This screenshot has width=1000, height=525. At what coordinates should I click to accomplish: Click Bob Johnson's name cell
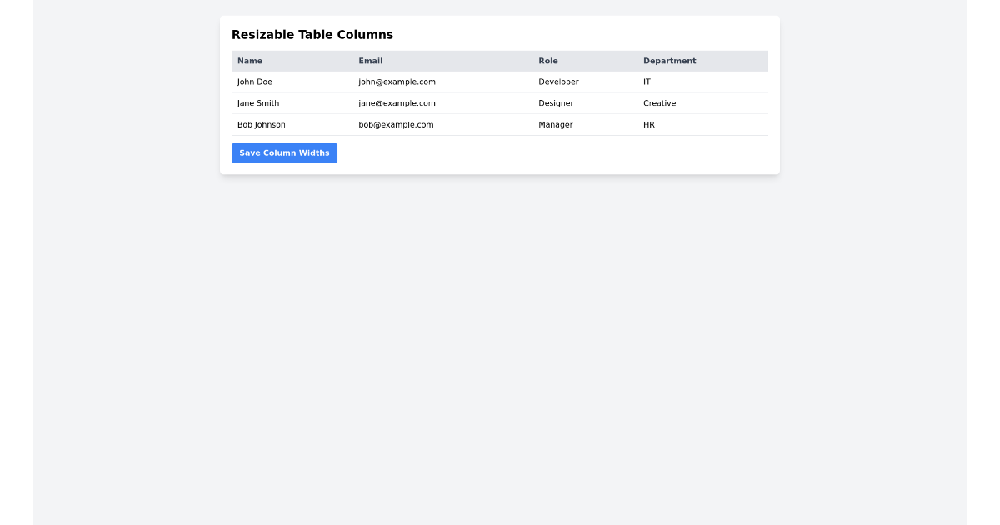click(x=261, y=124)
